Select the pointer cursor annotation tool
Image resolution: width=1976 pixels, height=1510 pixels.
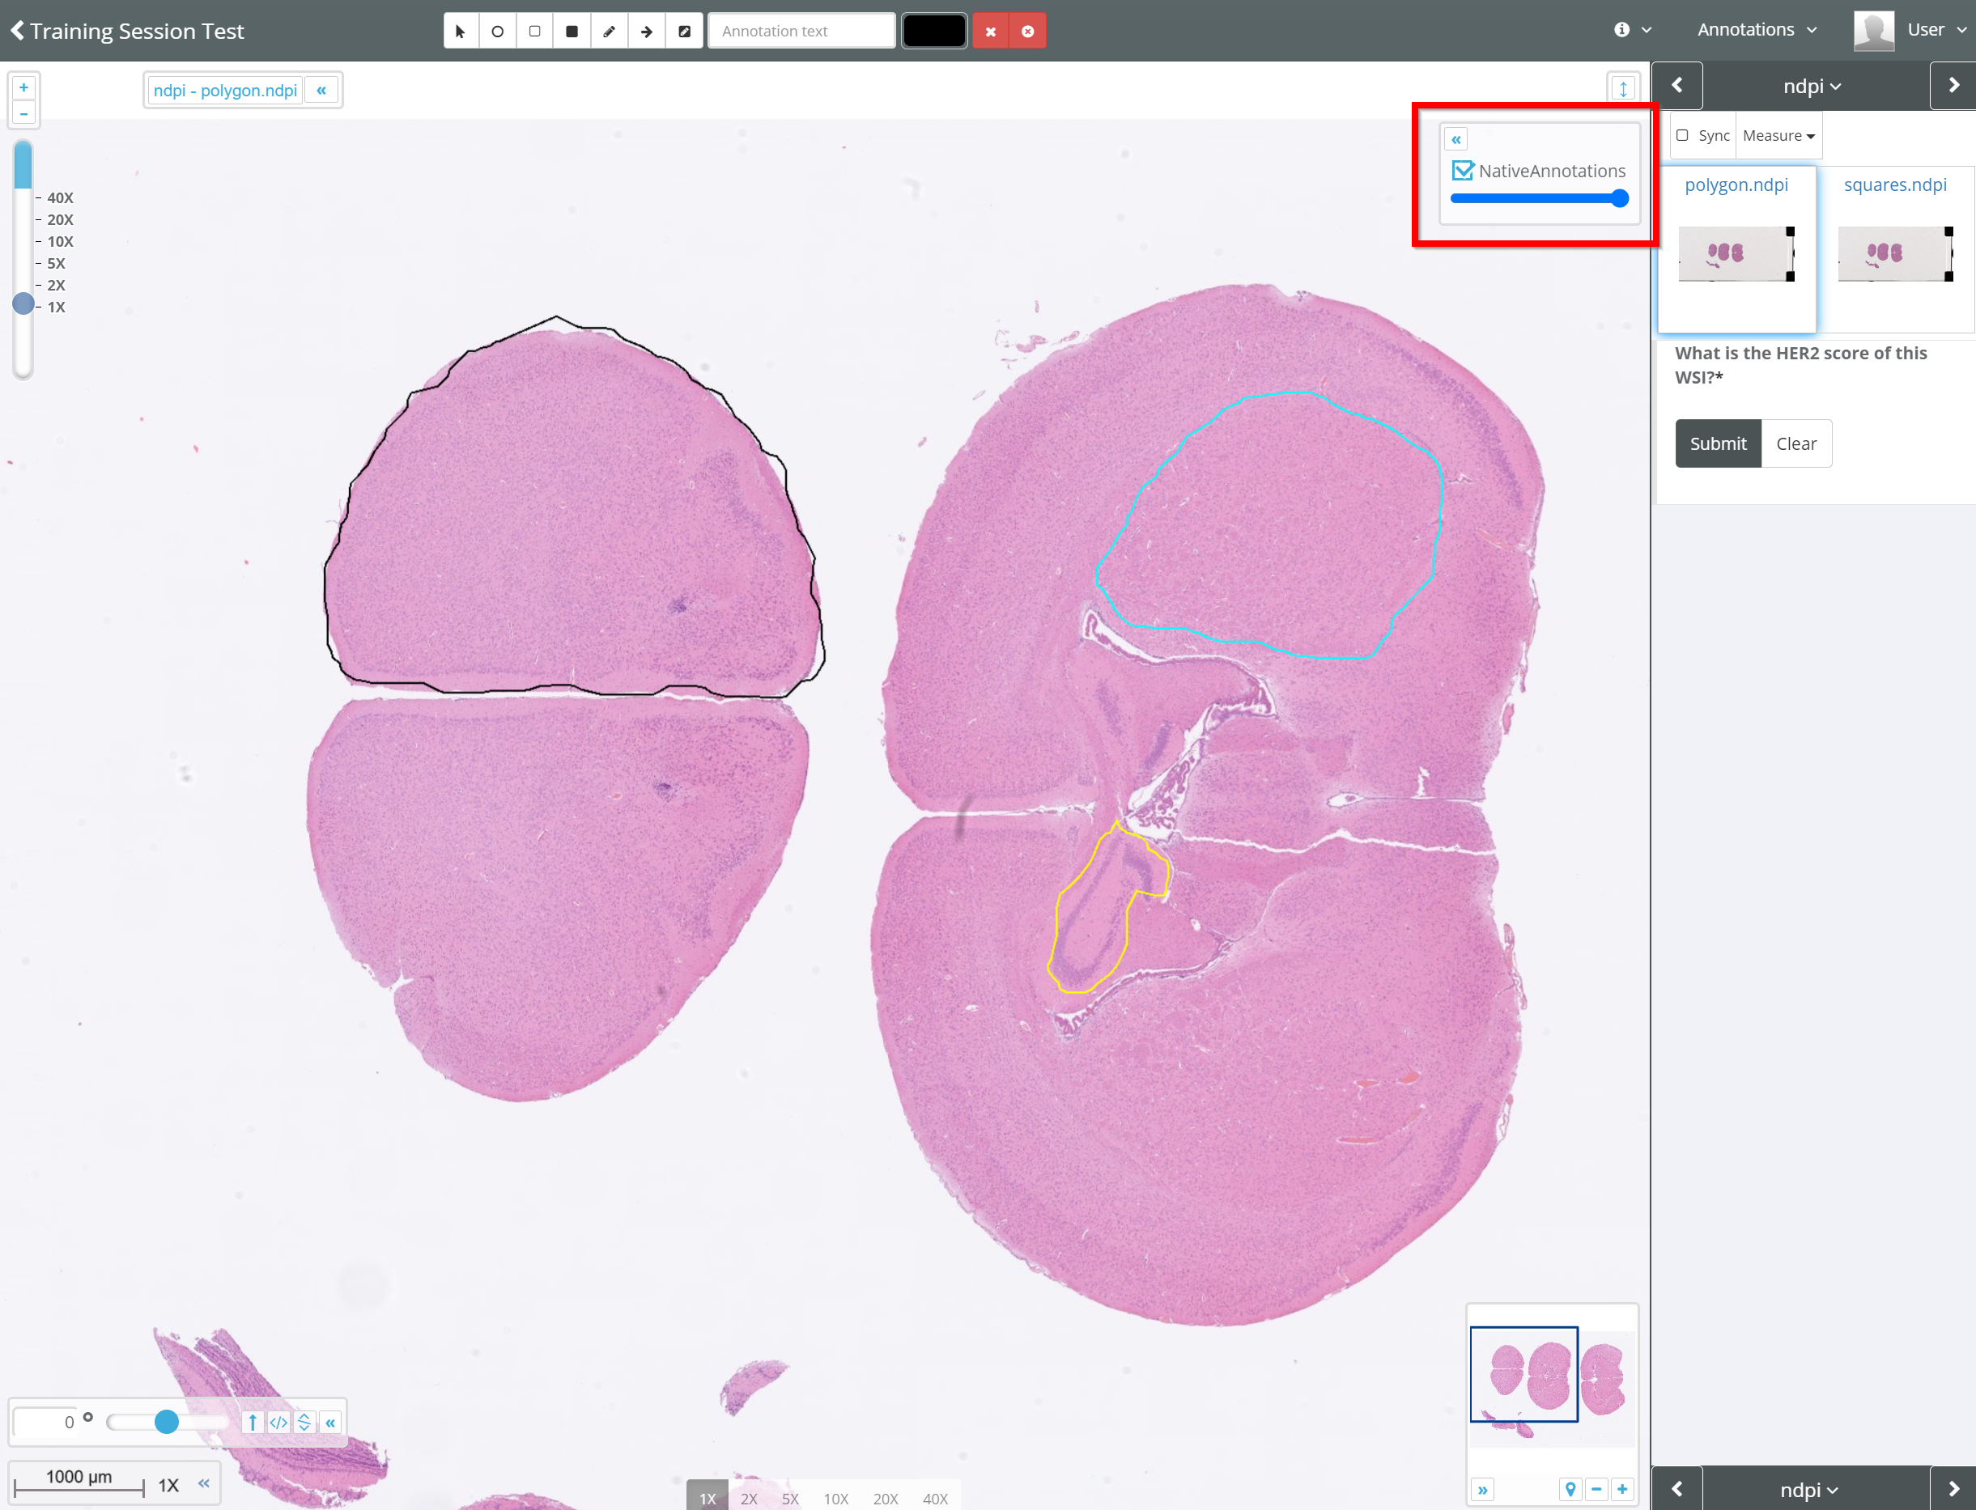[461, 32]
